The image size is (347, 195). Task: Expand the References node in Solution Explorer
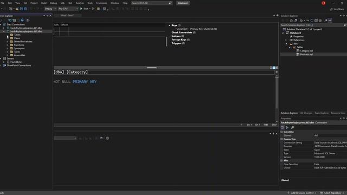pos(286,40)
